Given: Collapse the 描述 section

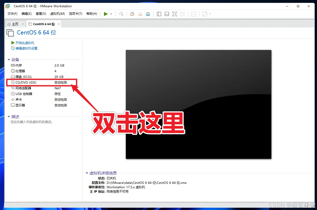Looking at the screenshot, I should [9, 117].
